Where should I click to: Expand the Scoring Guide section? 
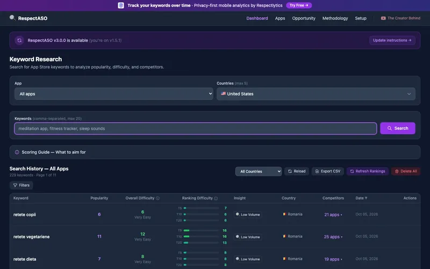coord(214,152)
